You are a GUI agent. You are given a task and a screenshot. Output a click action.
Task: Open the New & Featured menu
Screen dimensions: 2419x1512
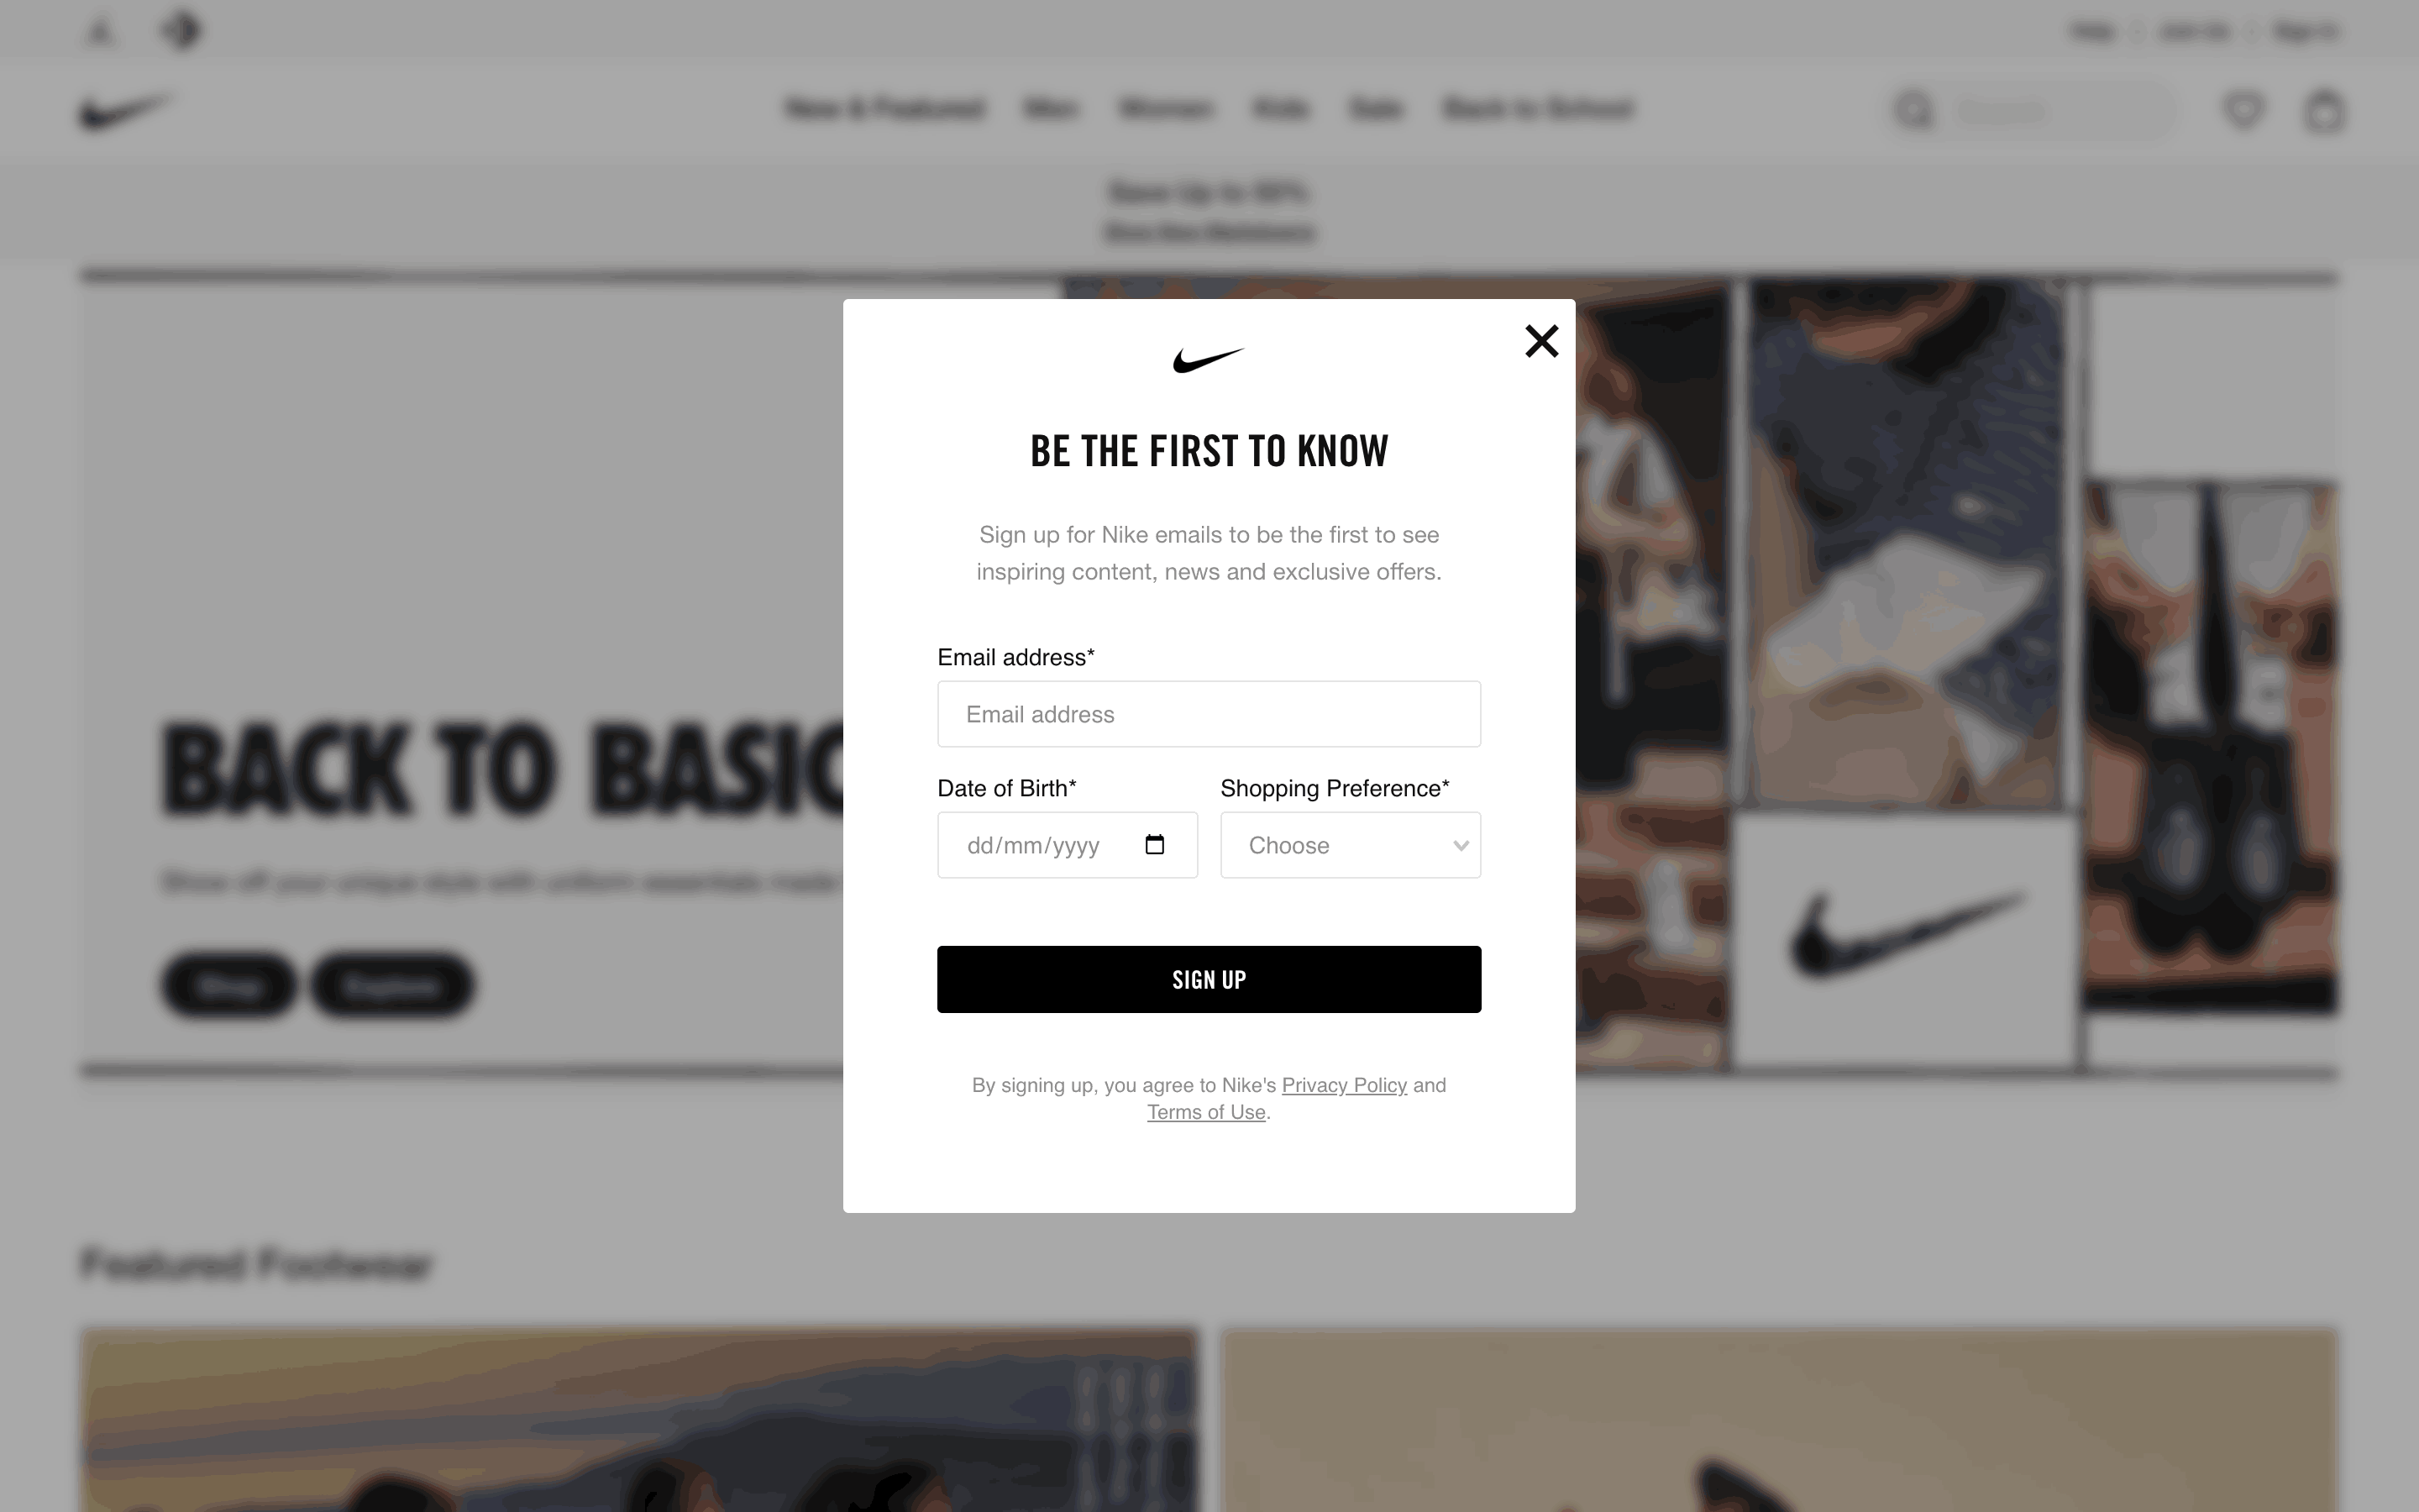click(x=884, y=108)
